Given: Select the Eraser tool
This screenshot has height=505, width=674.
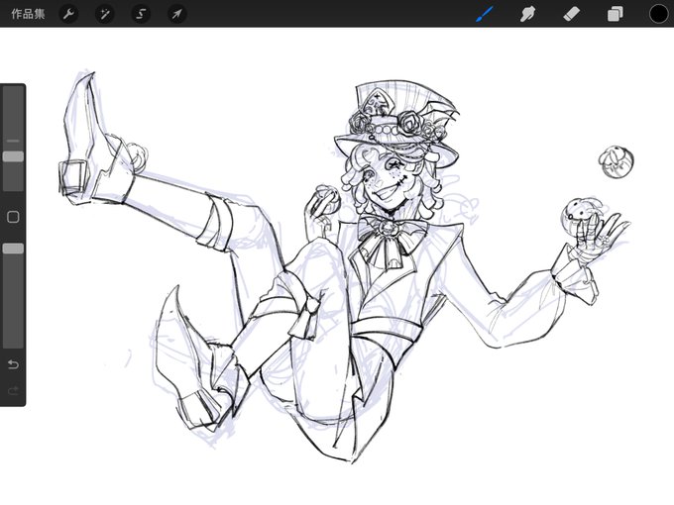Looking at the screenshot, I should pos(571,14).
